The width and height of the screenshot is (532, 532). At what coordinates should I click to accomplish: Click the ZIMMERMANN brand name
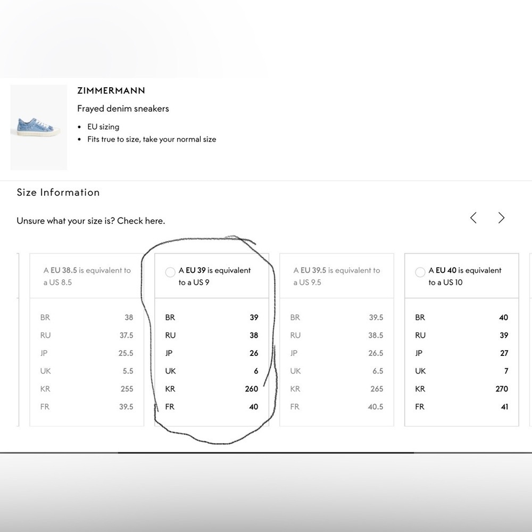pyautogui.click(x=111, y=90)
